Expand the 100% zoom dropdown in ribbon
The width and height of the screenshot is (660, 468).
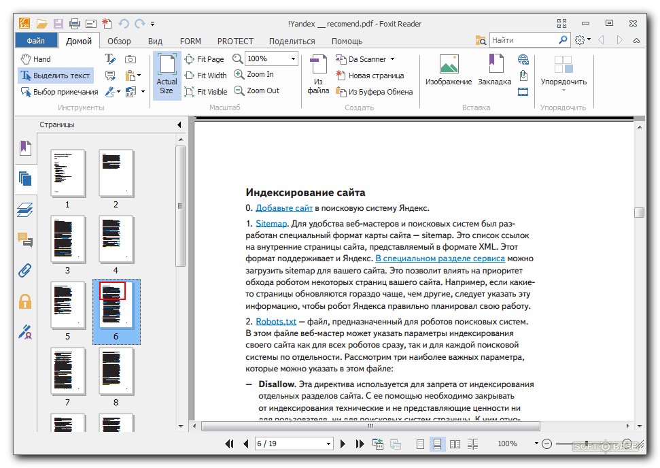(293, 59)
